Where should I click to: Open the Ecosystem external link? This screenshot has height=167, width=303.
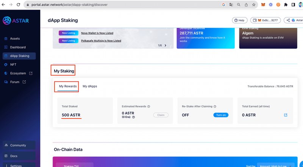pyautogui.click(x=18, y=73)
